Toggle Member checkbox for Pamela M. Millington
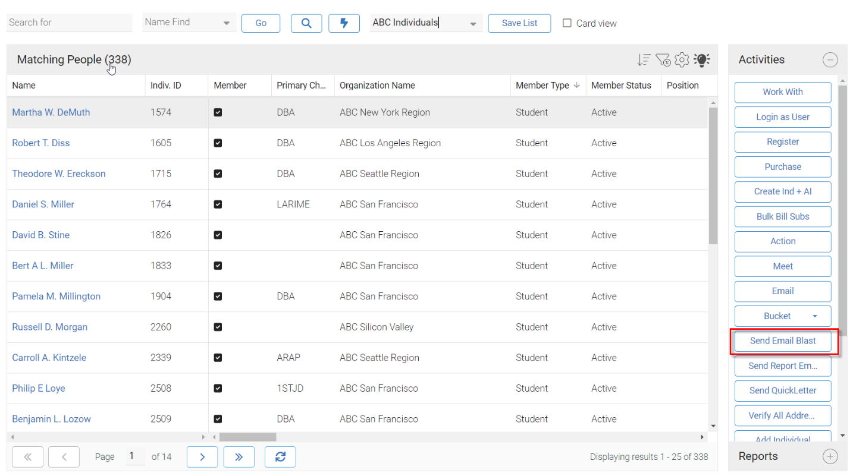 [x=218, y=296]
